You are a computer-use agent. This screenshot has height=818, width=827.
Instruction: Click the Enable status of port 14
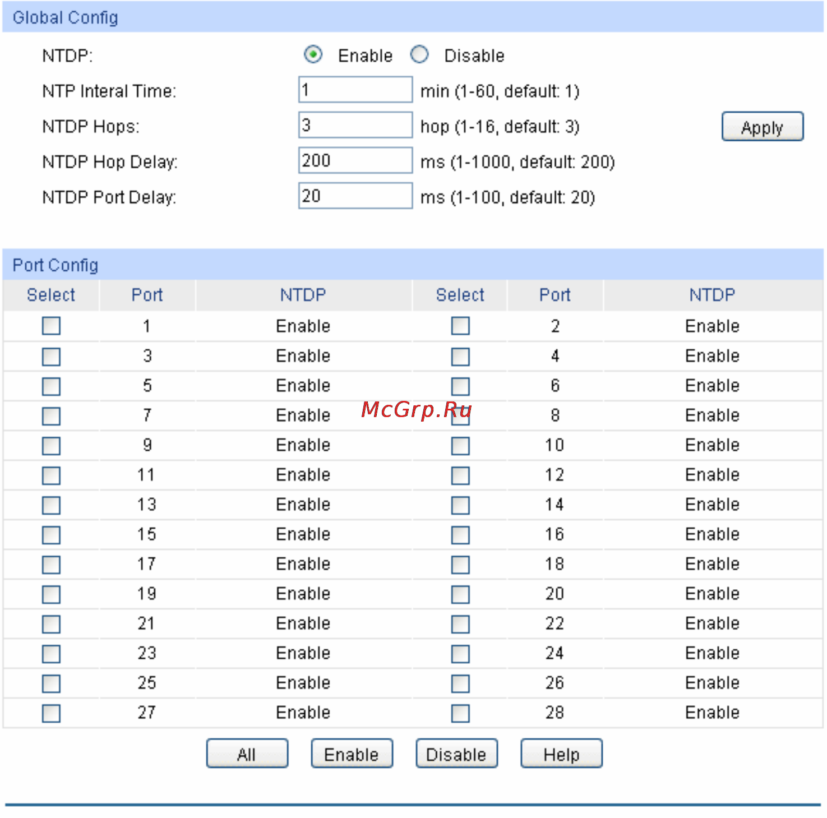pyautogui.click(x=712, y=505)
